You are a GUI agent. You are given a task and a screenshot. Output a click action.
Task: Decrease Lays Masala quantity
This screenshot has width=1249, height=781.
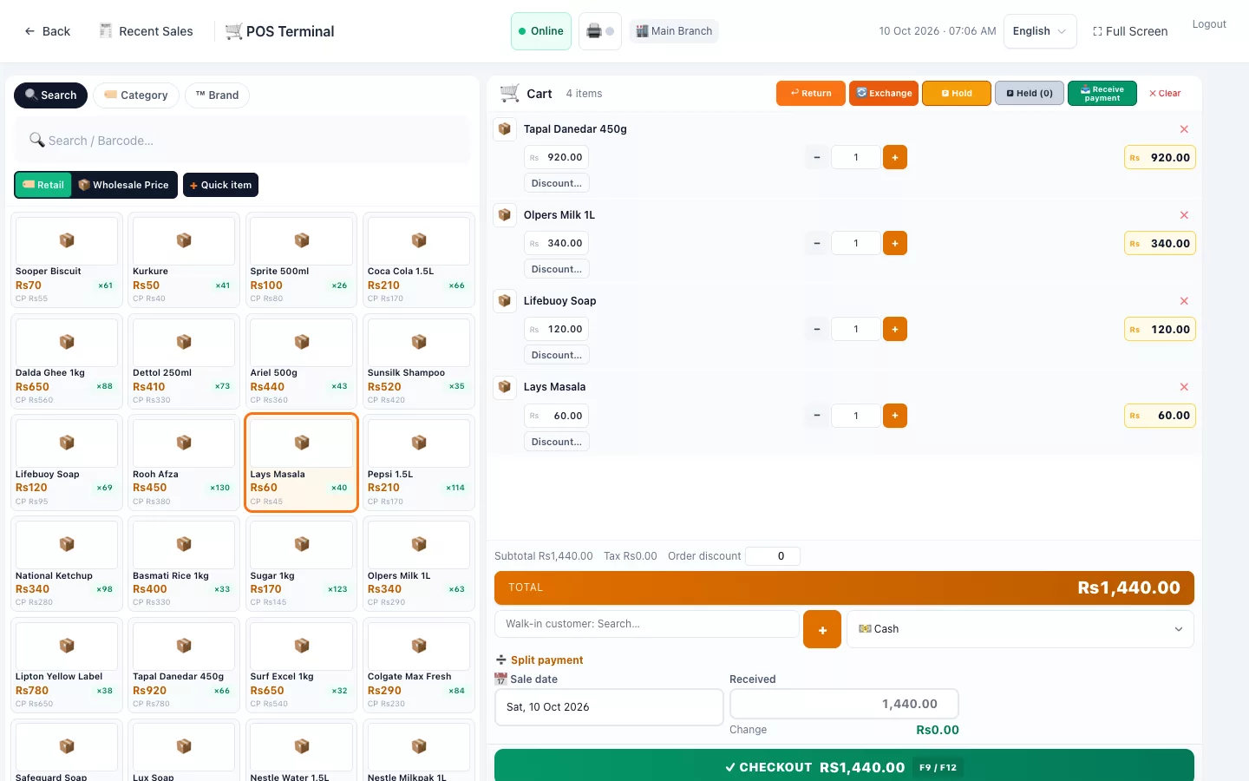[816, 416]
